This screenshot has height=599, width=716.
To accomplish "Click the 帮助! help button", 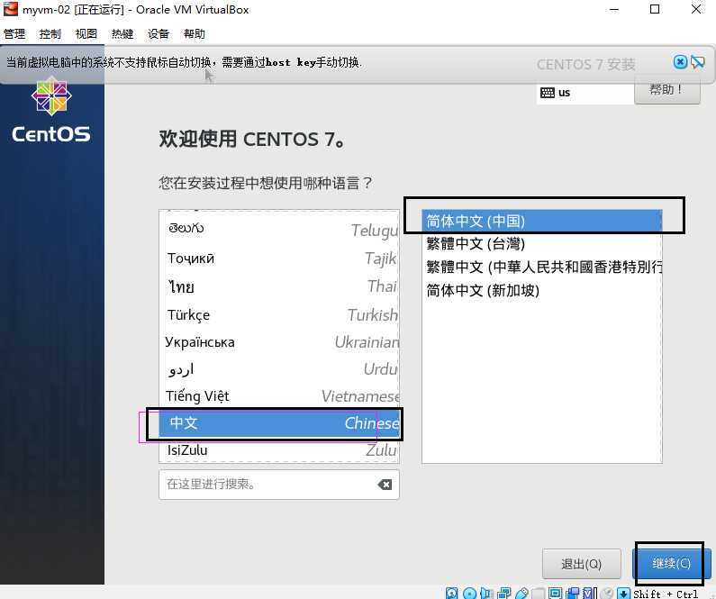I will [666, 90].
